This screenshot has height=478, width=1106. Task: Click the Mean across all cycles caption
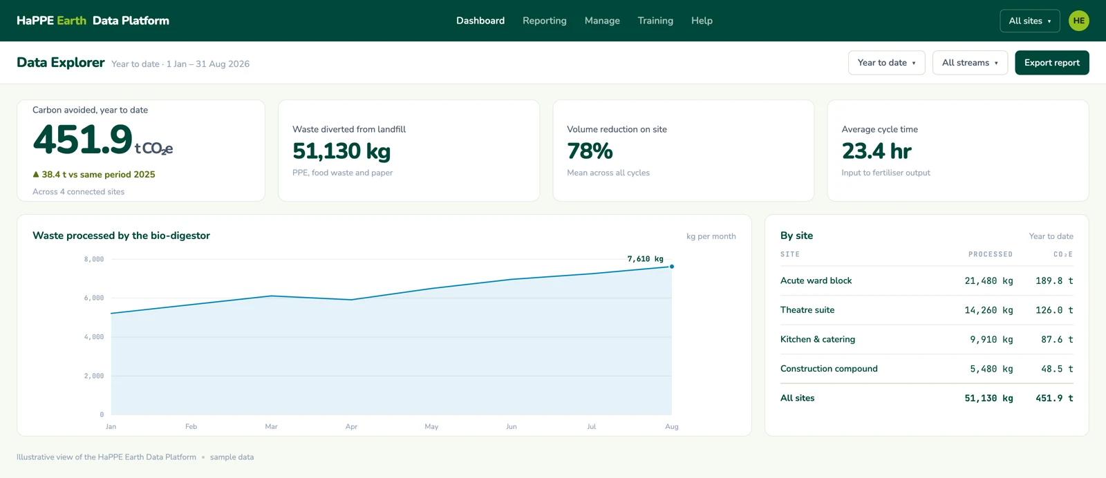point(608,173)
